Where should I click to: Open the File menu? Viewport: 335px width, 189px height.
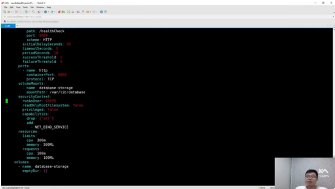point(6,7)
